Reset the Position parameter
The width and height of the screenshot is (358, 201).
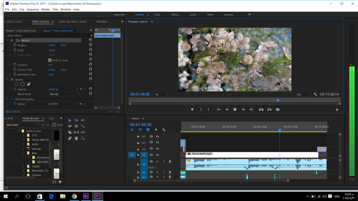(90, 45)
